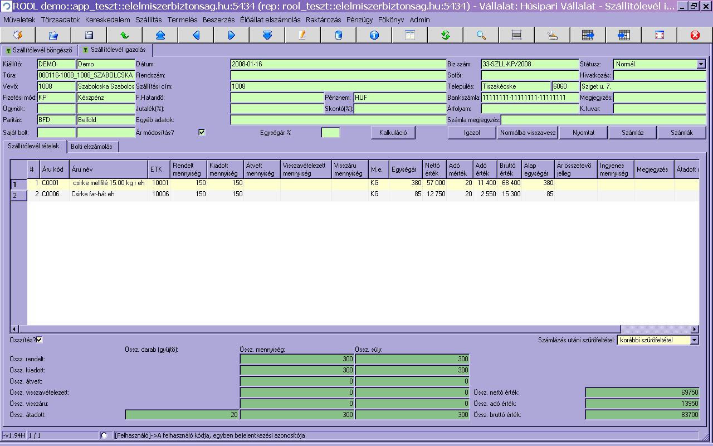Click the table's horizontal scrollbar right arrow
Screen dimensions: 713x446
(695, 329)
